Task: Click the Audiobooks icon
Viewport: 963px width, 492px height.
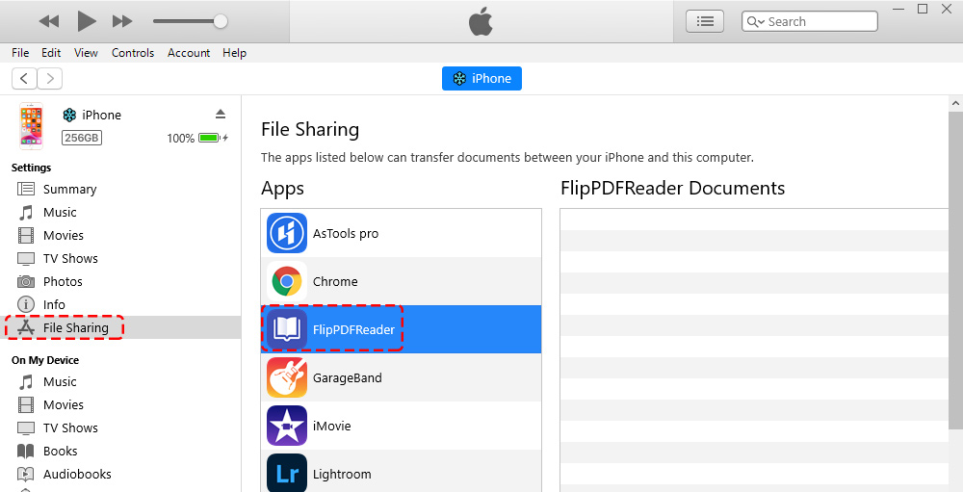Action: coord(26,474)
